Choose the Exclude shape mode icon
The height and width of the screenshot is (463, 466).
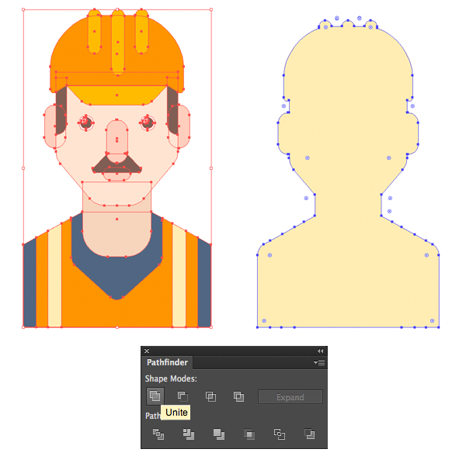(x=238, y=396)
